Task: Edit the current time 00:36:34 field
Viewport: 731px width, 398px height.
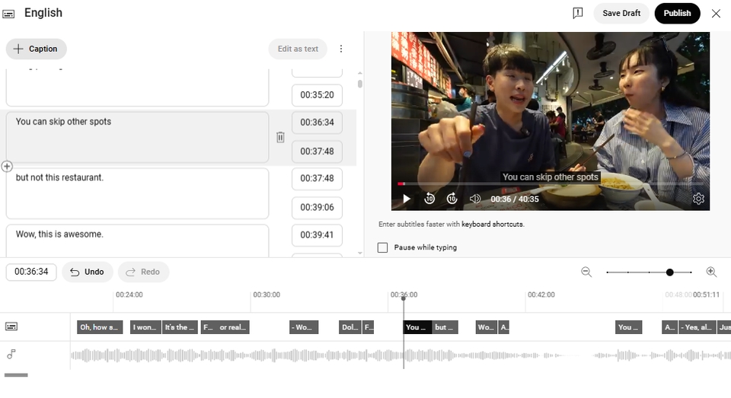Action: coord(31,272)
